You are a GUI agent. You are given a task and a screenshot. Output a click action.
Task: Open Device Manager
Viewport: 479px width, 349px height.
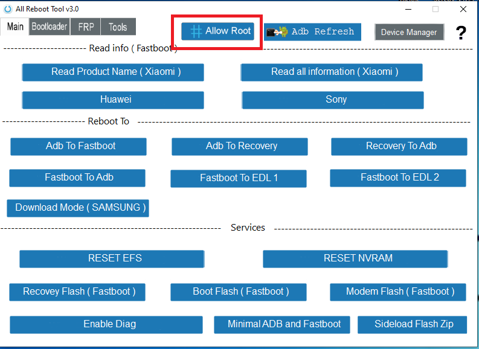(x=409, y=33)
